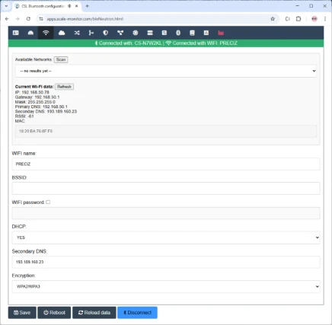Click the IP: 192.168.50.78 text
This screenshot has height=325, width=332.
click(x=32, y=92)
